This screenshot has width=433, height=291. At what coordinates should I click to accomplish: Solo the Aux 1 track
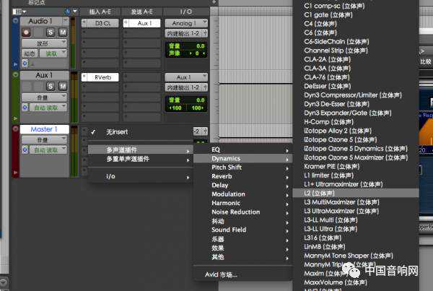click(51, 87)
